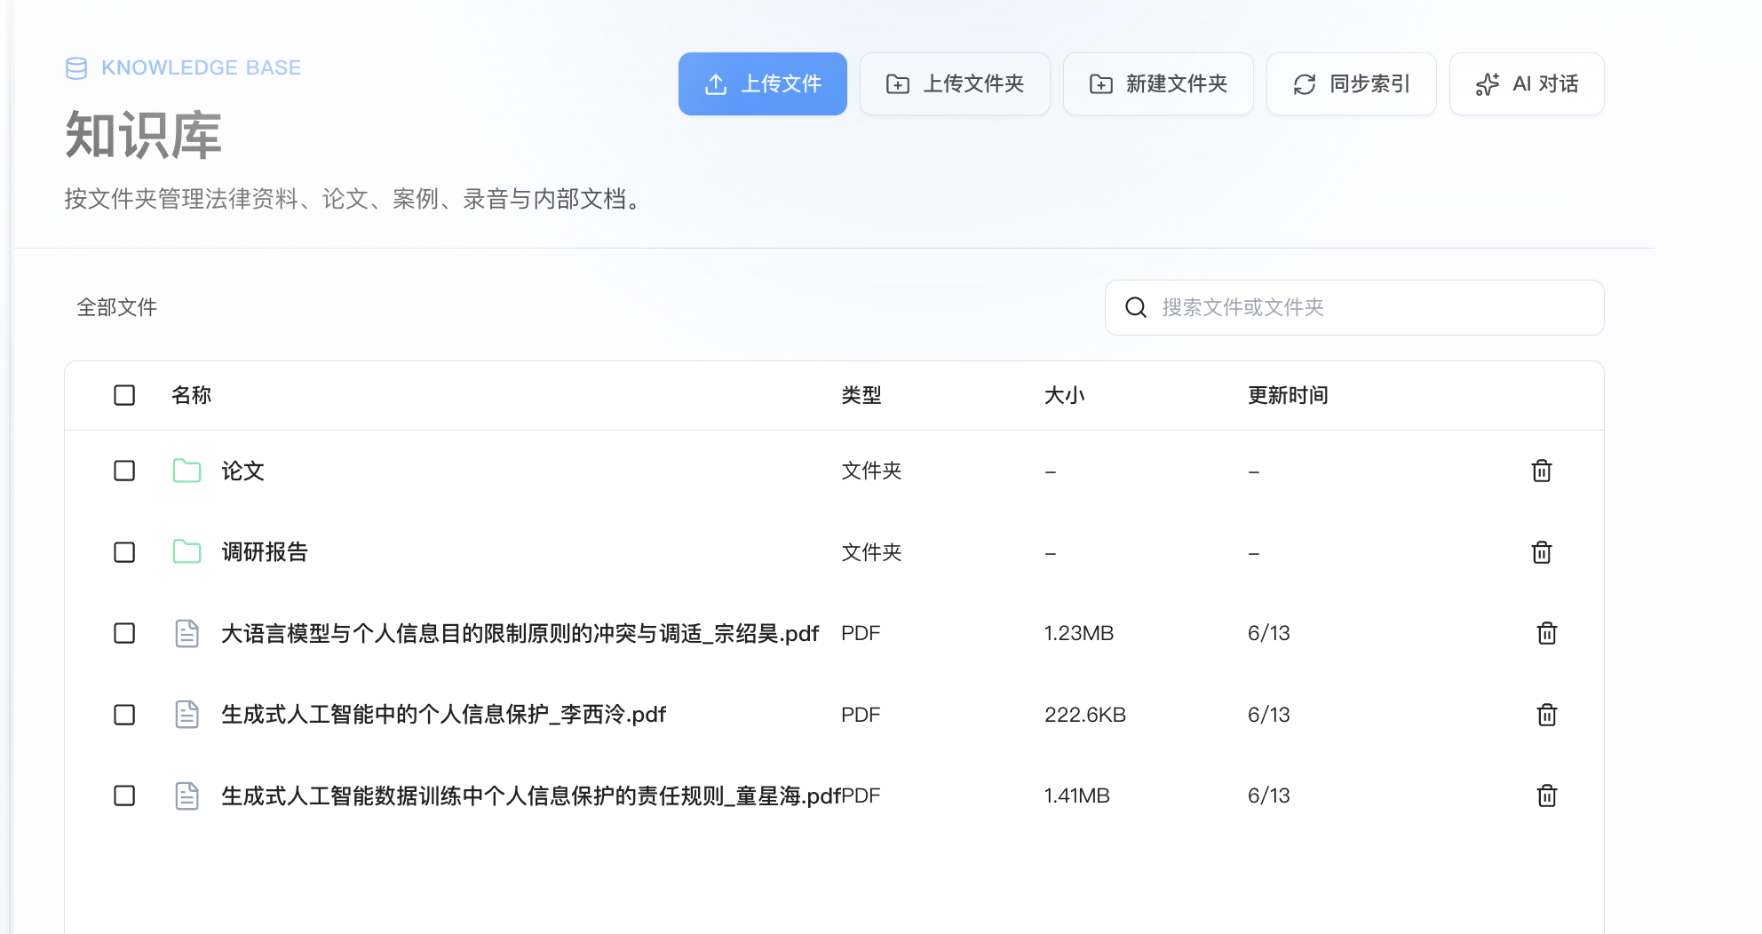Click the 上传文件 upload button

click(762, 83)
